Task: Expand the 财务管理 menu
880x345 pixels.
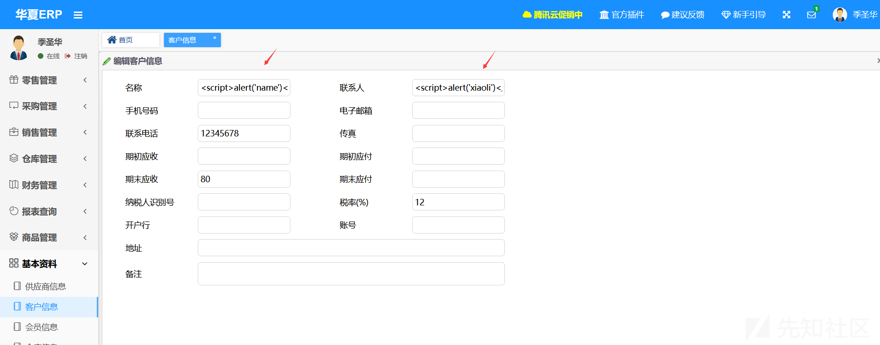Action: [49, 185]
